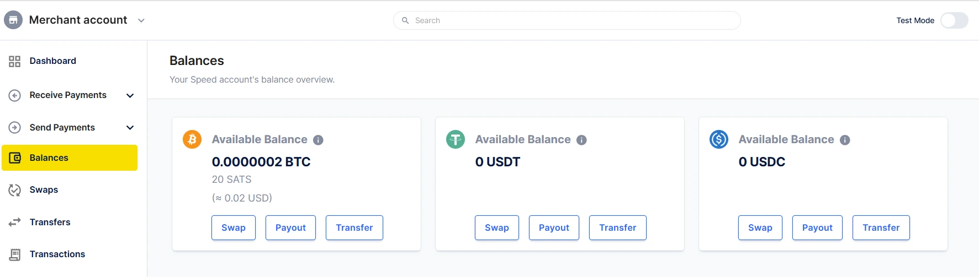
Task: Click Payout on the USDT card
Action: coord(554,227)
